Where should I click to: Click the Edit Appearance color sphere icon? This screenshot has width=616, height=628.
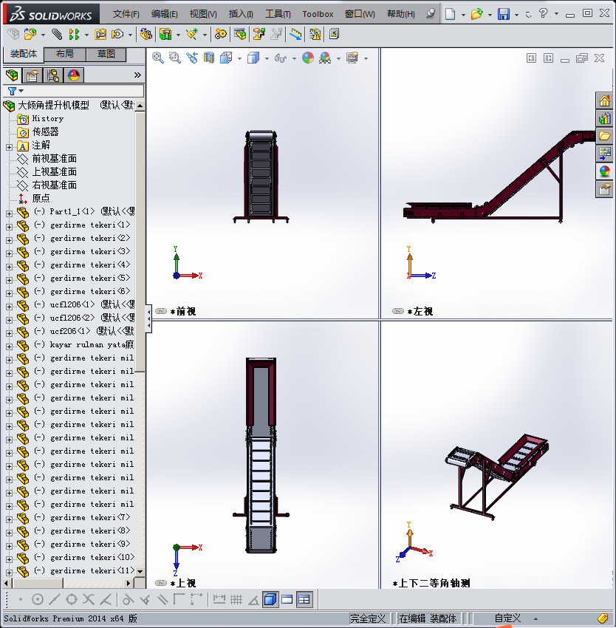click(x=307, y=58)
